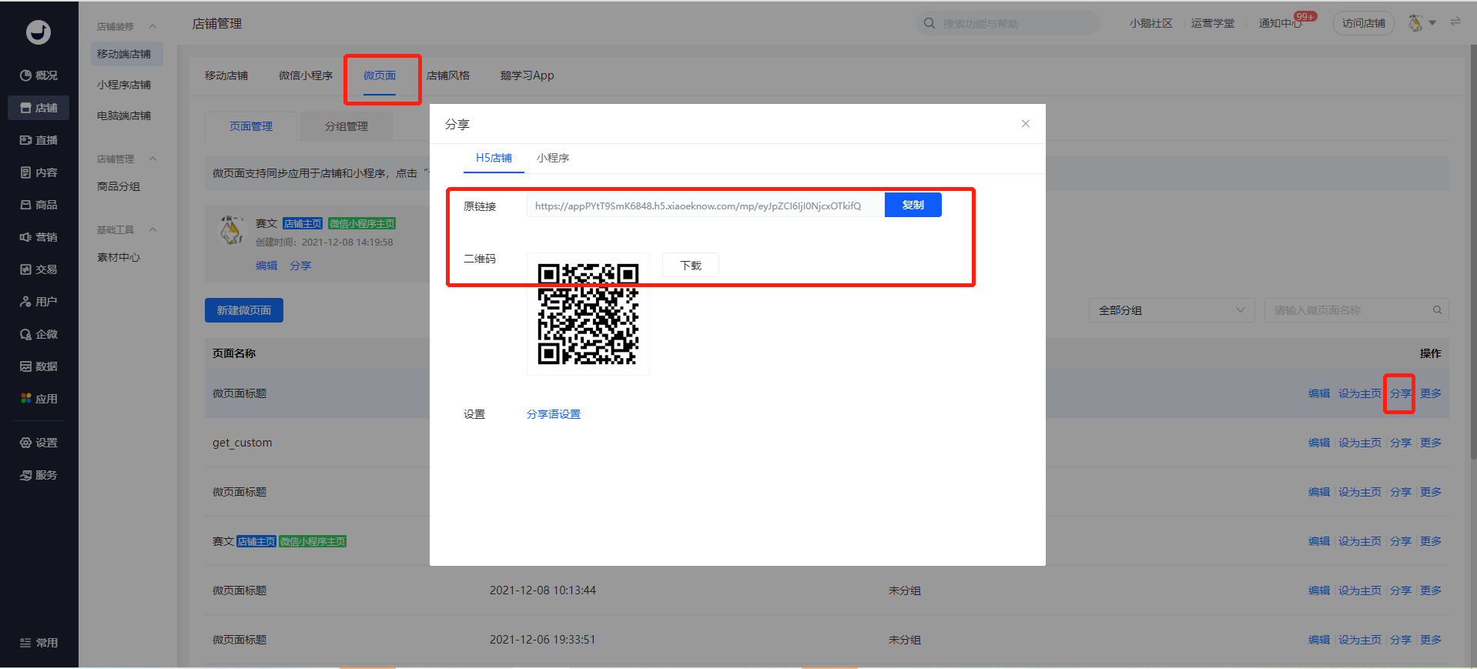Screen dimensions: 1477x669
Task: Click the 下载 QR code download button
Action: pyautogui.click(x=691, y=265)
